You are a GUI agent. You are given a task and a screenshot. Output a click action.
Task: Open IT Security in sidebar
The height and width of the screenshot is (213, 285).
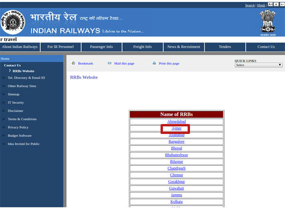tap(16, 103)
